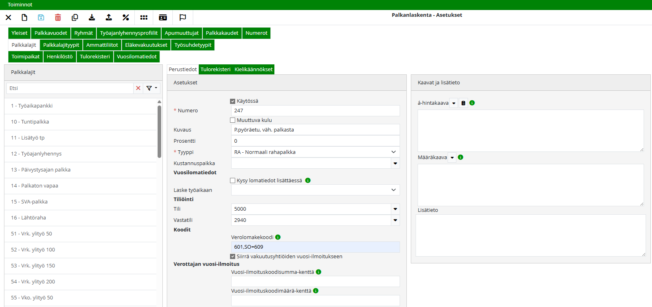Open the Työsuhdetyypit tab

click(x=193, y=45)
